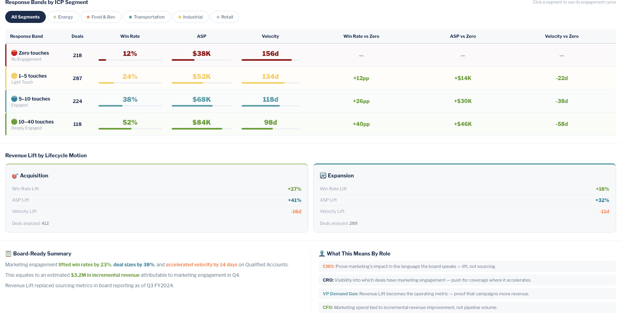Toggle the Energy segment filter
The width and height of the screenshot is (621, 313).
tap(63, 17)
